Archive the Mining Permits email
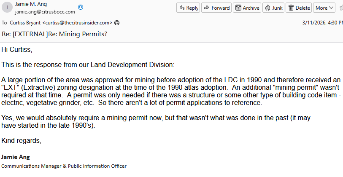Image resolution: width=343 pixels, height=177 pixels. [x=247, y=8]
